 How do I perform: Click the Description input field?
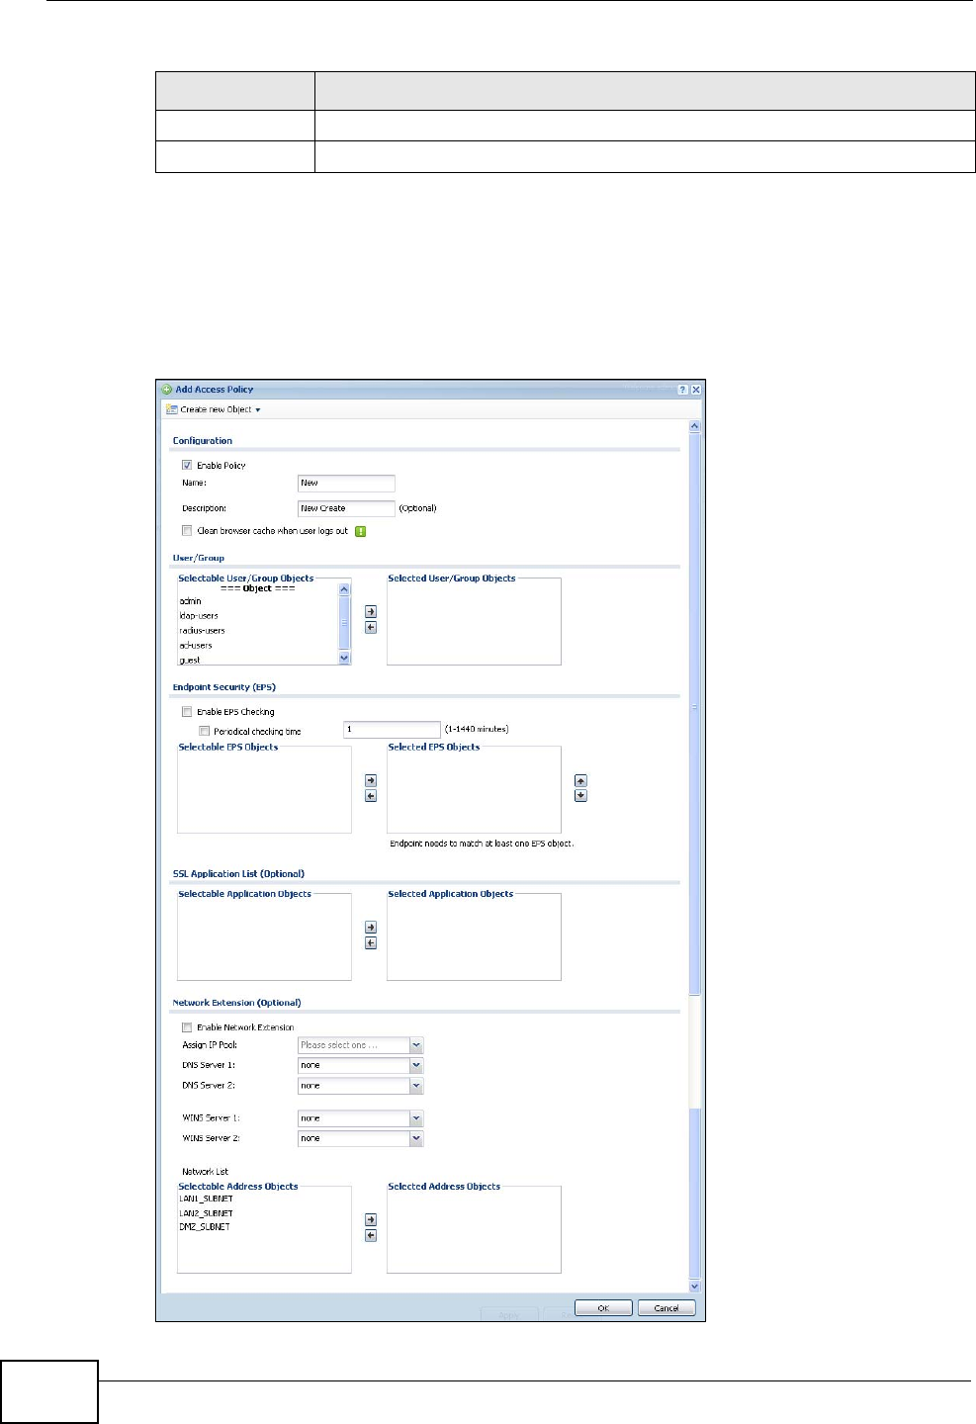point(346,508)
